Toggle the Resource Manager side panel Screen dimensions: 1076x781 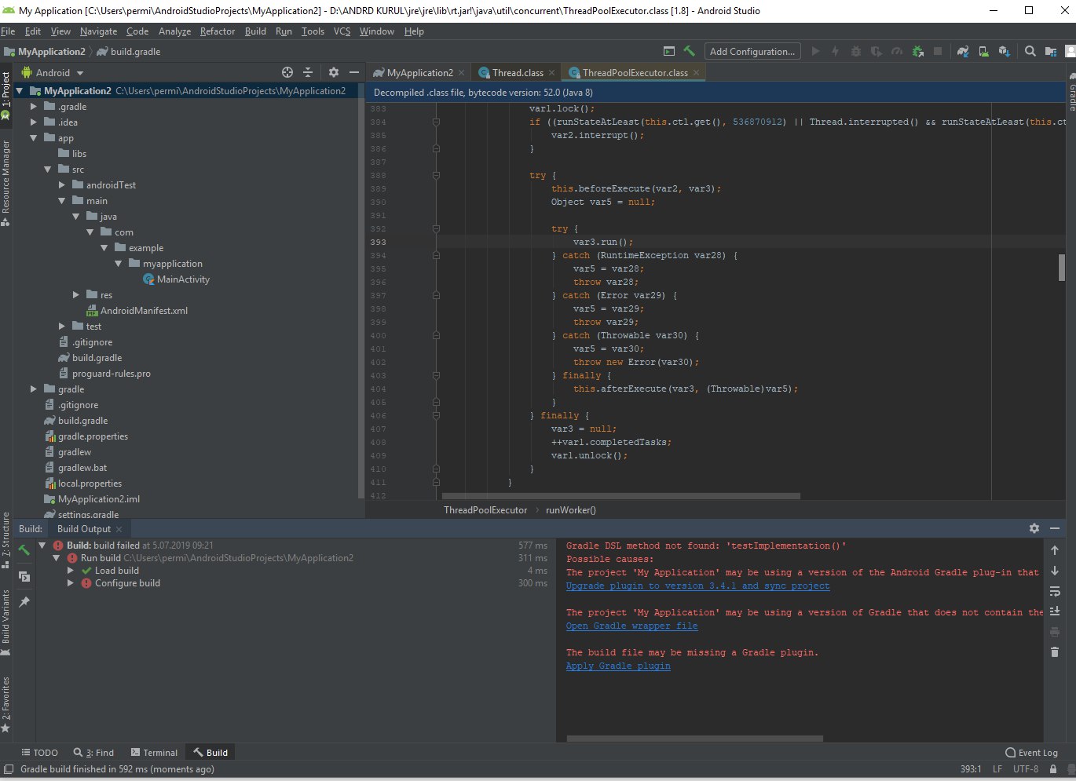(5, 183)
